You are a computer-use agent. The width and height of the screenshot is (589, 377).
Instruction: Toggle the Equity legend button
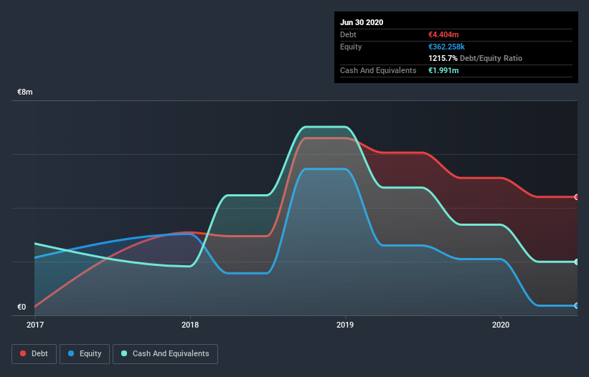click(85, 354)
